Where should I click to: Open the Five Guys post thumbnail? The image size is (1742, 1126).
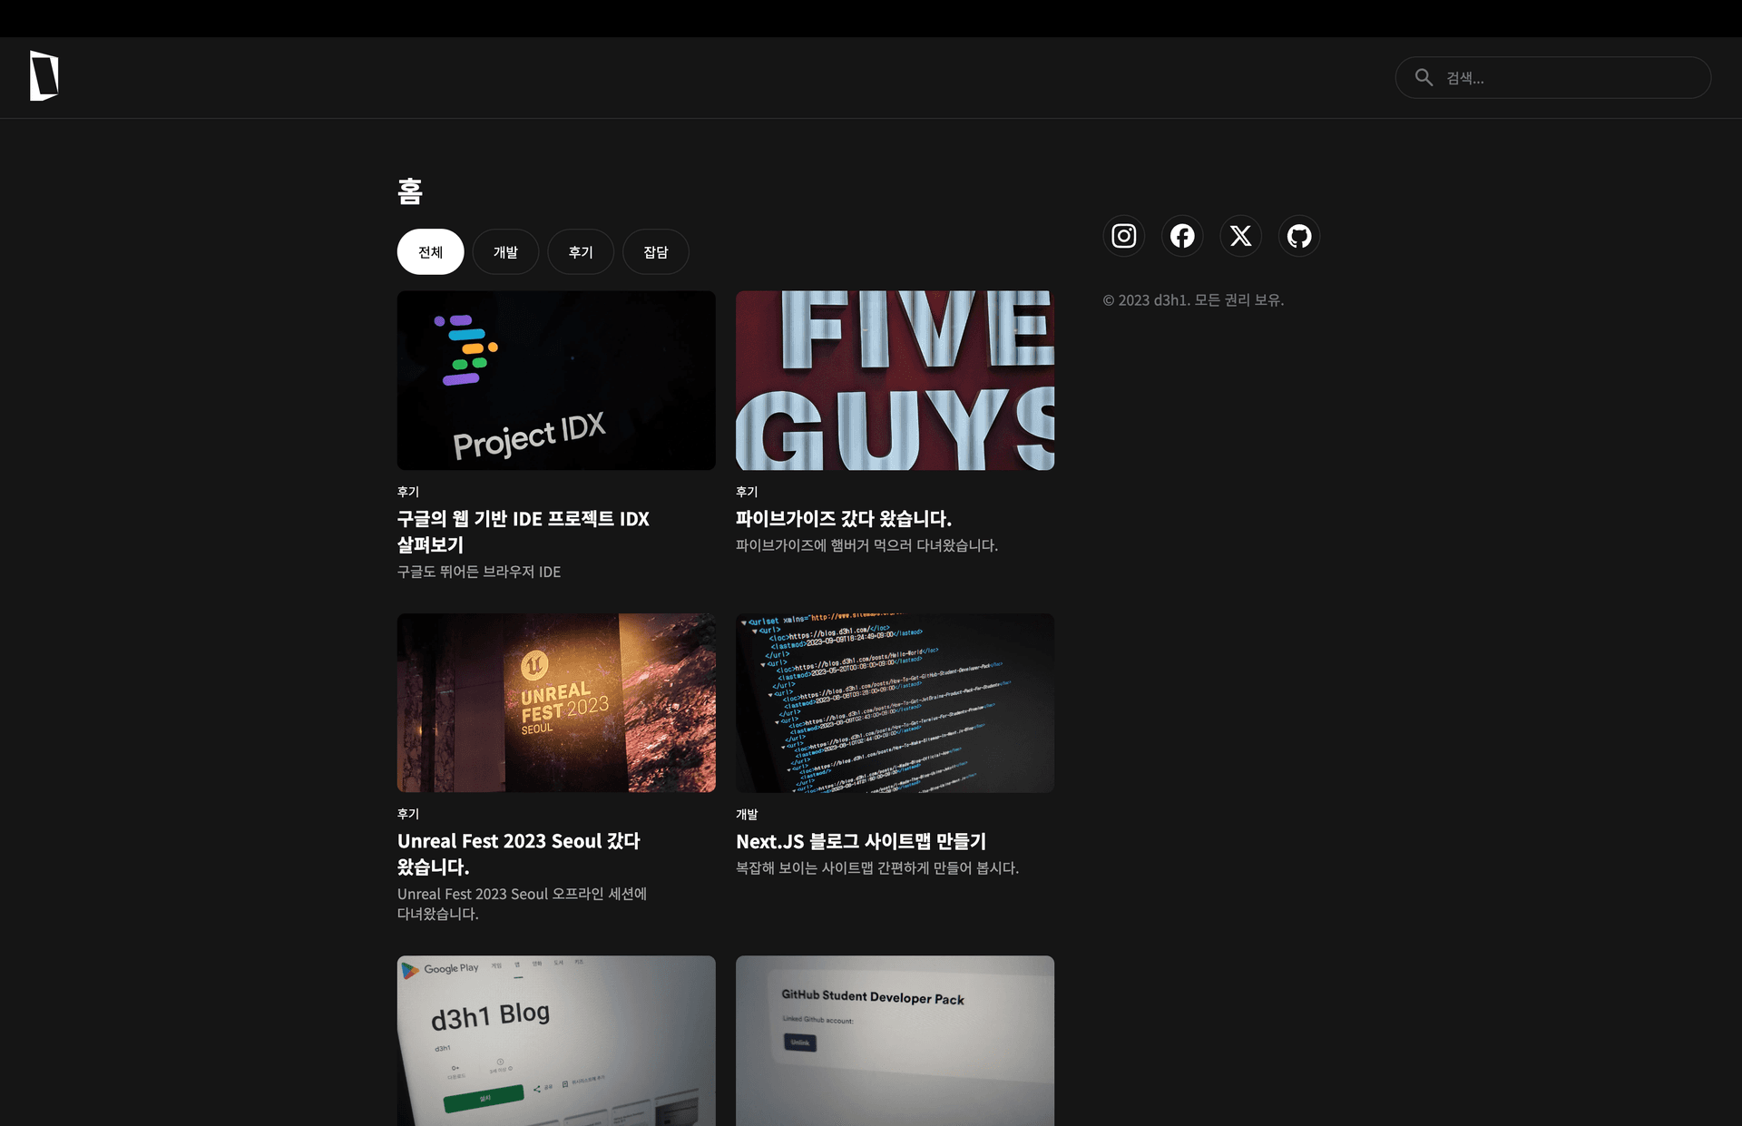click(x=895, y=380)
